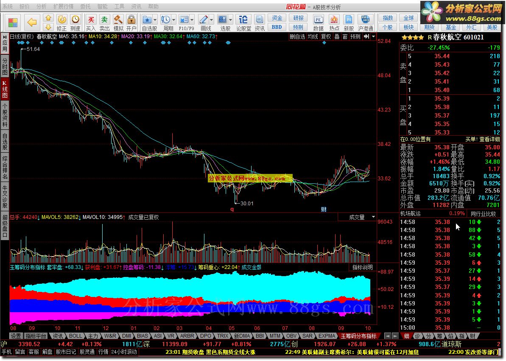
Task: Open the 测速 speed test clock icon
Action: tap(75, 22)
